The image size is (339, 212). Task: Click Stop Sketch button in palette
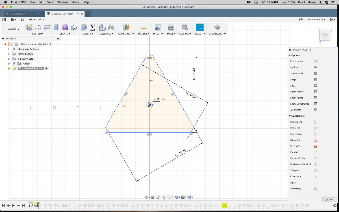click(x=329, y=200)
